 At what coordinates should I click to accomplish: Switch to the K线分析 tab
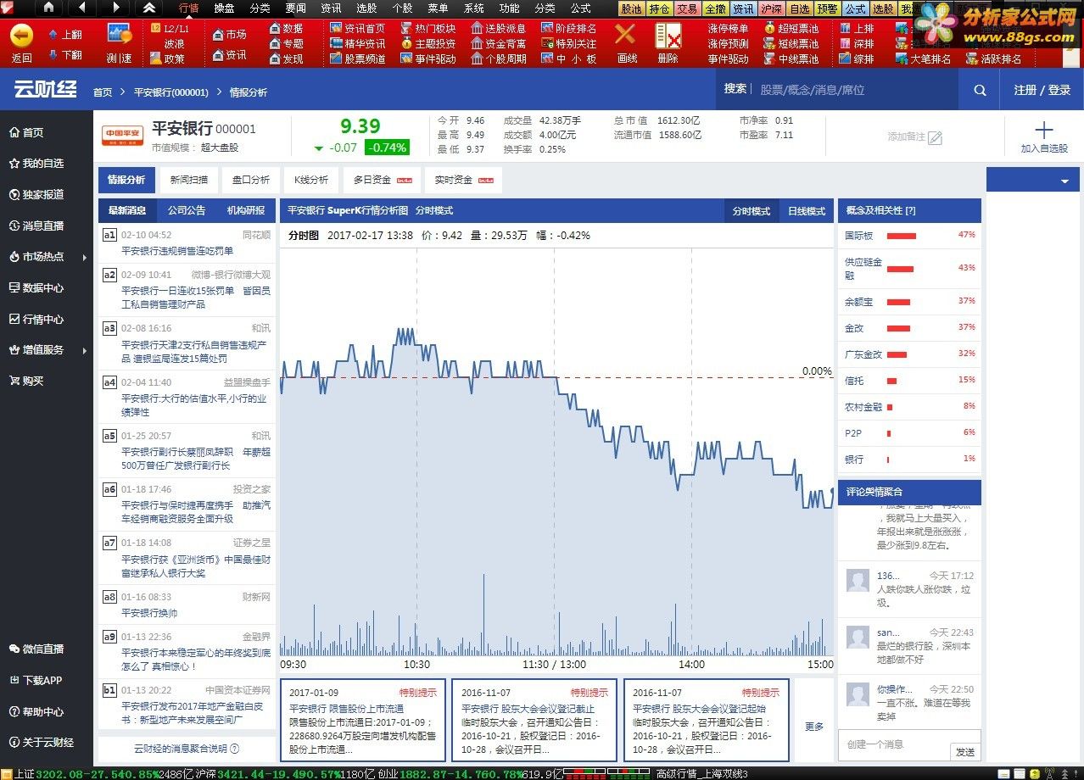click(311, 180)
